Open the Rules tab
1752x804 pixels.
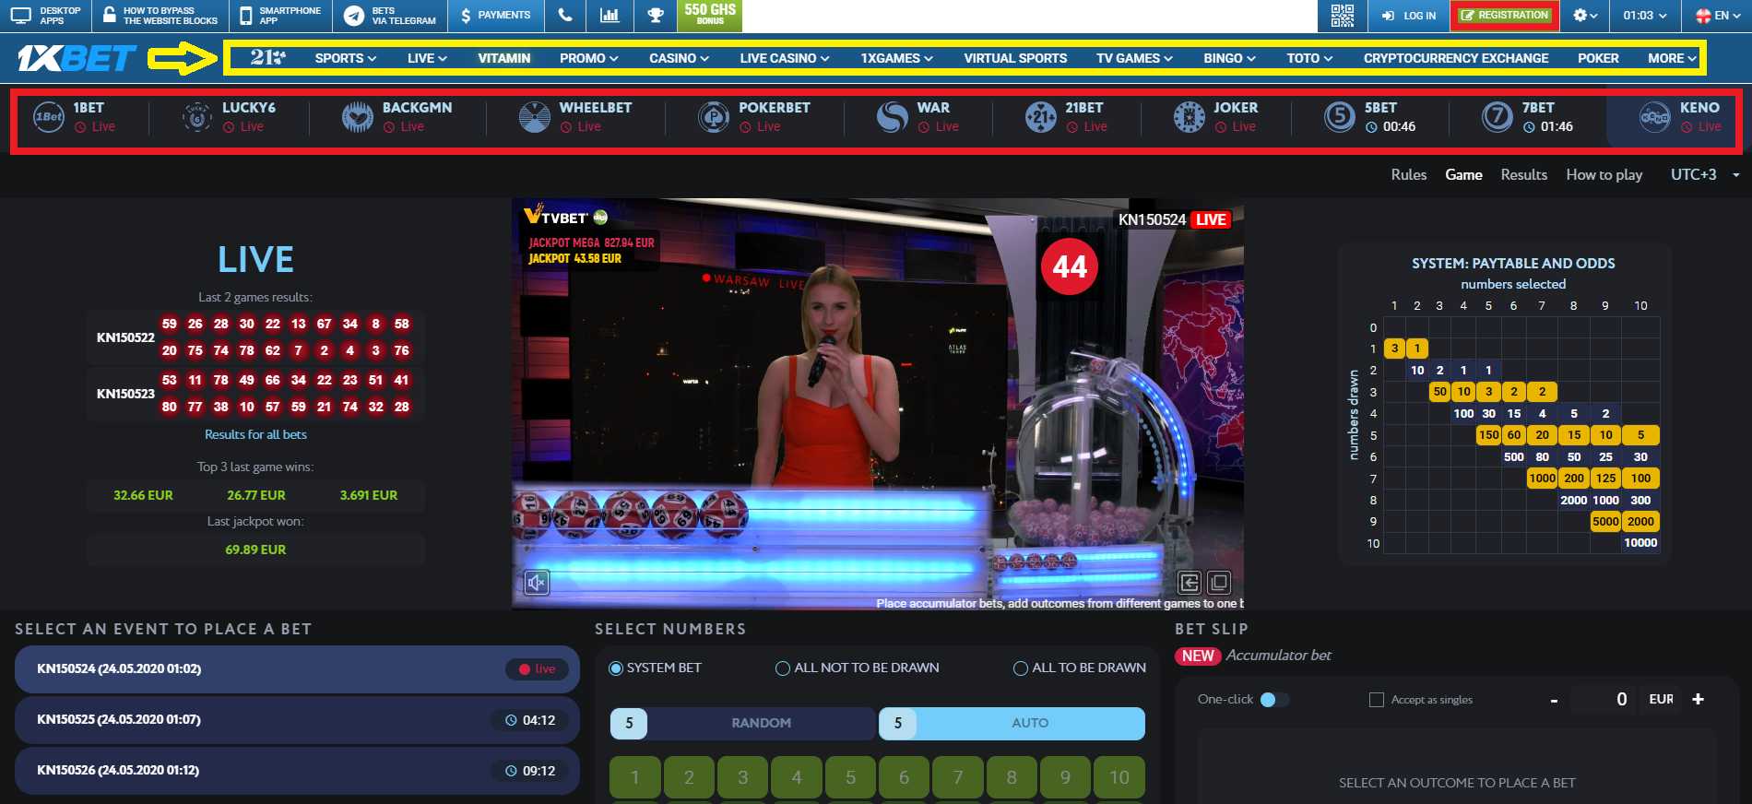click(1408, 174)
